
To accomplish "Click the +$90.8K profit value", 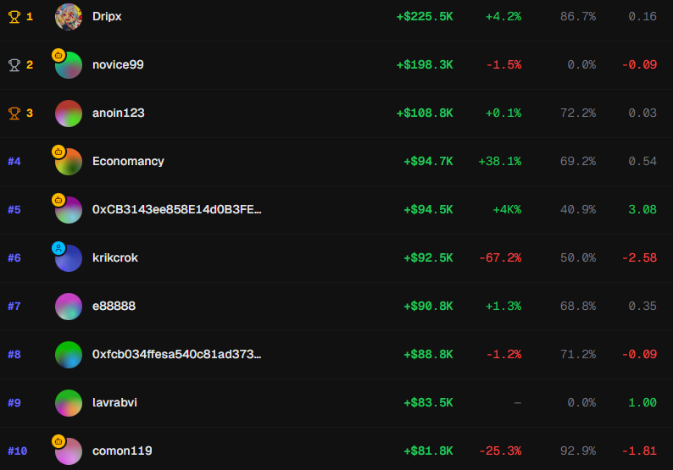I will (x=428, y=307).
